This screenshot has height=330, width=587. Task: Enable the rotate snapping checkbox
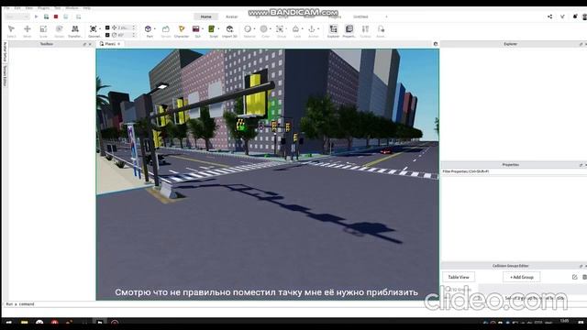pos(107,35)
